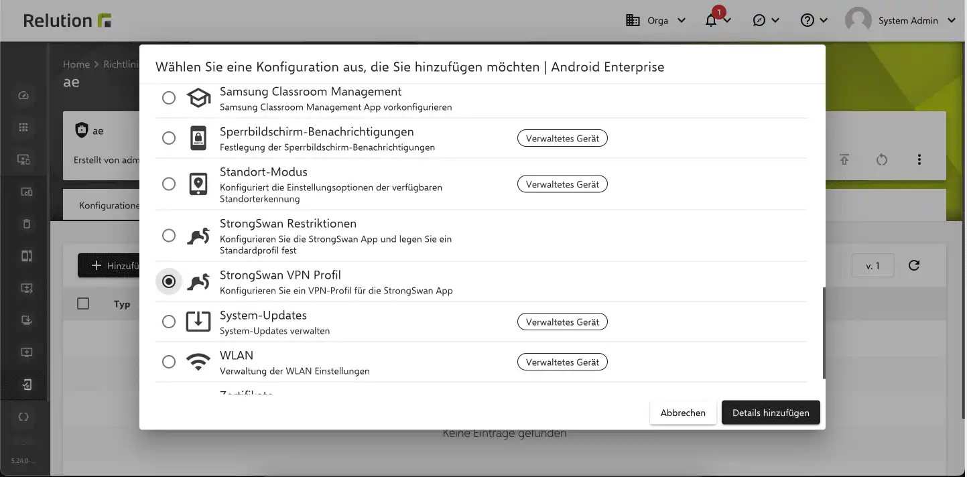Select the System-Updates radio option

pyautogui.click(x=169, y=322)
